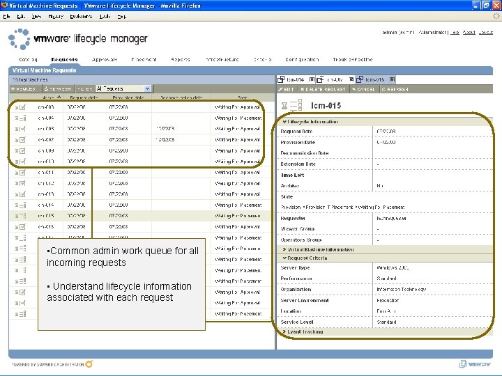Select the lcm-006 request name
Image resolution: width=502 pixels, height=376 pixels.
point(46,129)
